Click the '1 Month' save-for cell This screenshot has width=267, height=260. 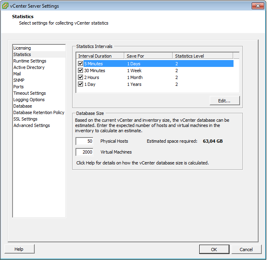[135, 77]
